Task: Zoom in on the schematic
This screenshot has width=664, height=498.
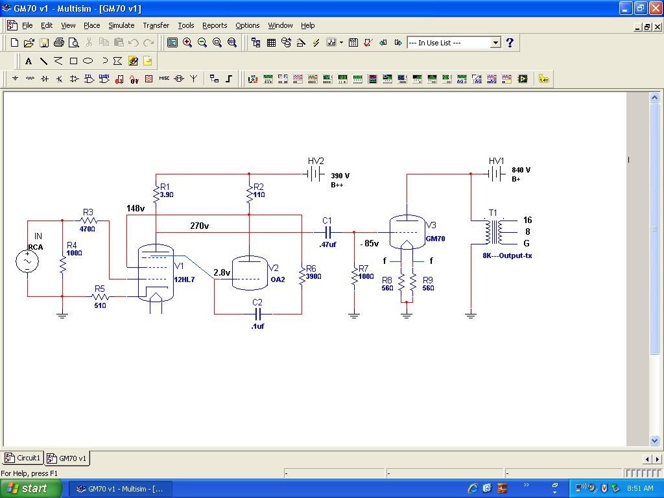Action: click(187, 43)
